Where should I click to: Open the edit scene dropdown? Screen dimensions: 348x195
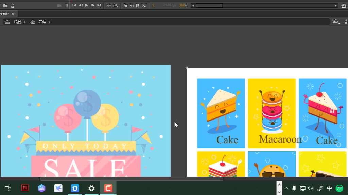click(336, 22)
